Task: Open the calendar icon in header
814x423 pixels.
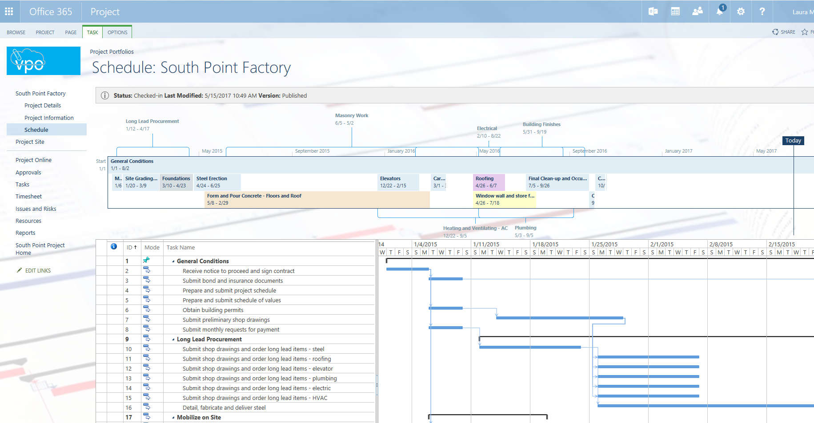Action: coord(675,12)
